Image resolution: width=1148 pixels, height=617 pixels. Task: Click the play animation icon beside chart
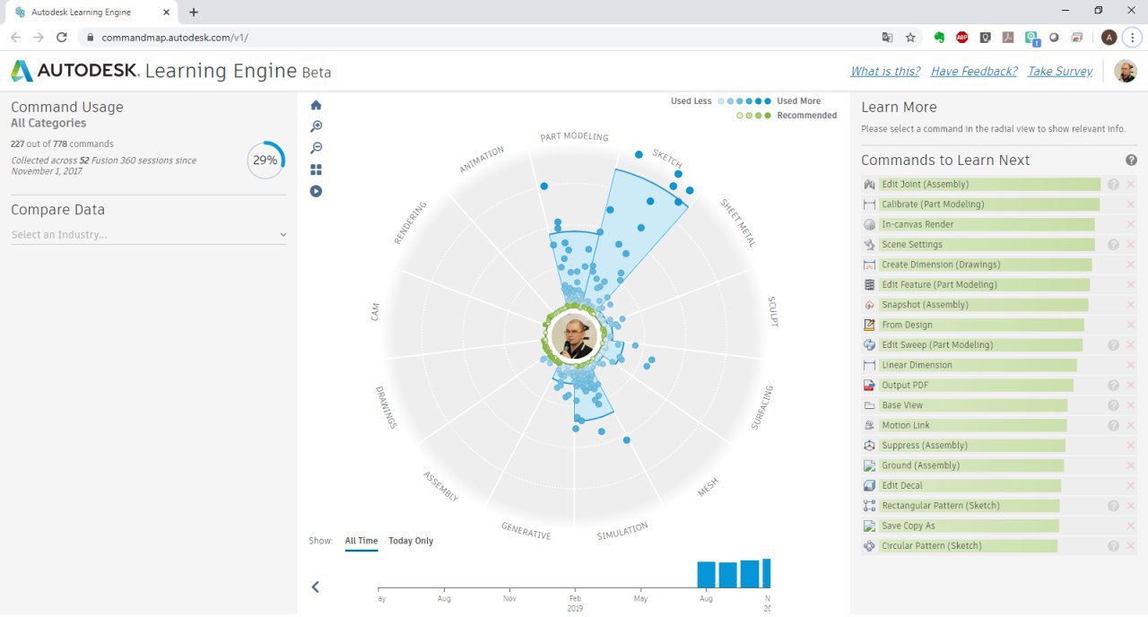point(316,191)
